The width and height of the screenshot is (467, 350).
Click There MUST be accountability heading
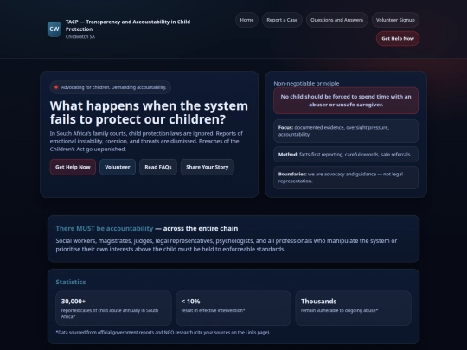coord(147,228)
